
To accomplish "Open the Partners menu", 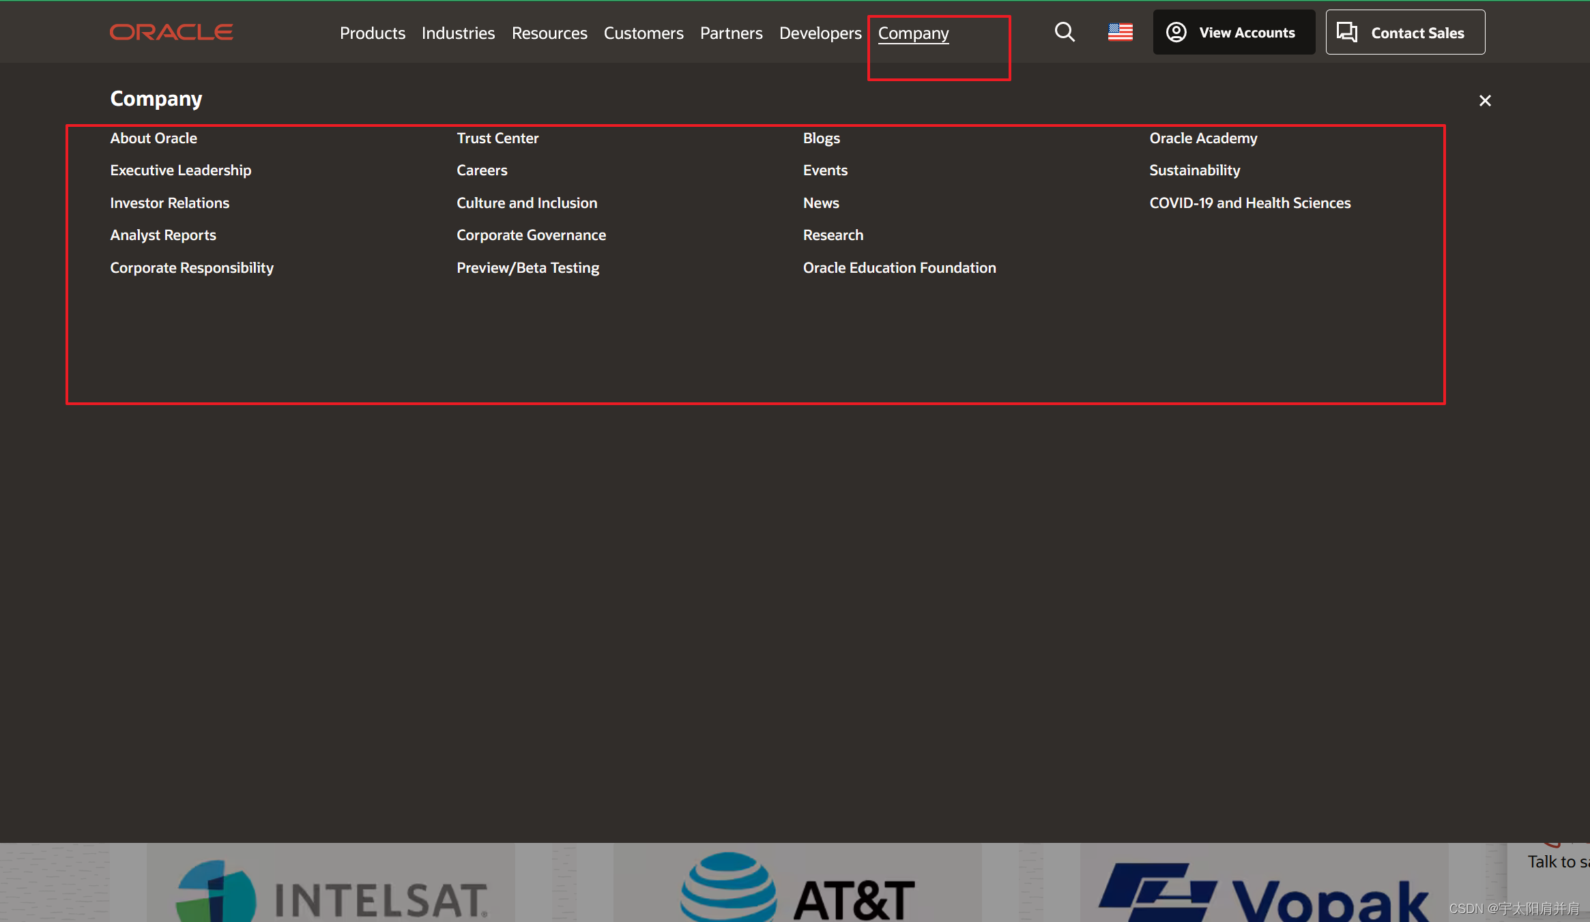I will (731, 33).
